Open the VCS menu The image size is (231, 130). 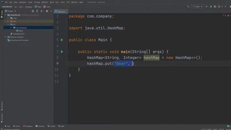(x=68, y=2)
